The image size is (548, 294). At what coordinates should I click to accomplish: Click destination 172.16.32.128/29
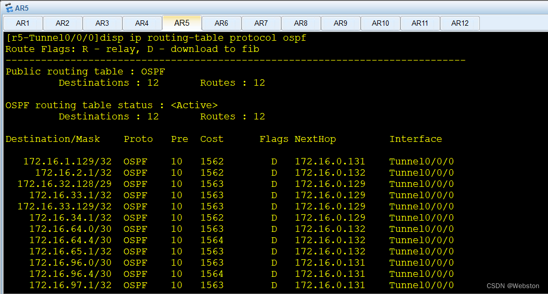point(64,184)
